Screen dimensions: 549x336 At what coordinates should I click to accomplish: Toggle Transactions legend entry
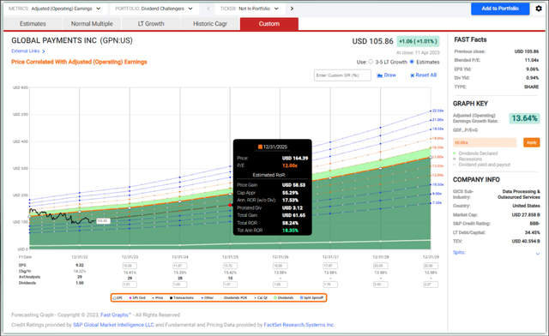pyautogui.click(x=182, y=297)
